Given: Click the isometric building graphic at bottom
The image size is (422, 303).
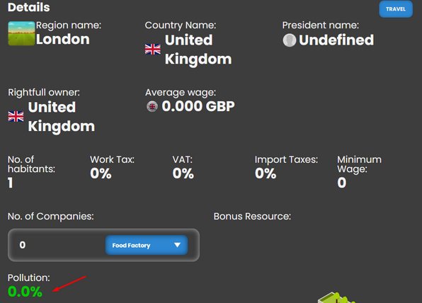Looking at the screenshot, I should pos(336,297).
